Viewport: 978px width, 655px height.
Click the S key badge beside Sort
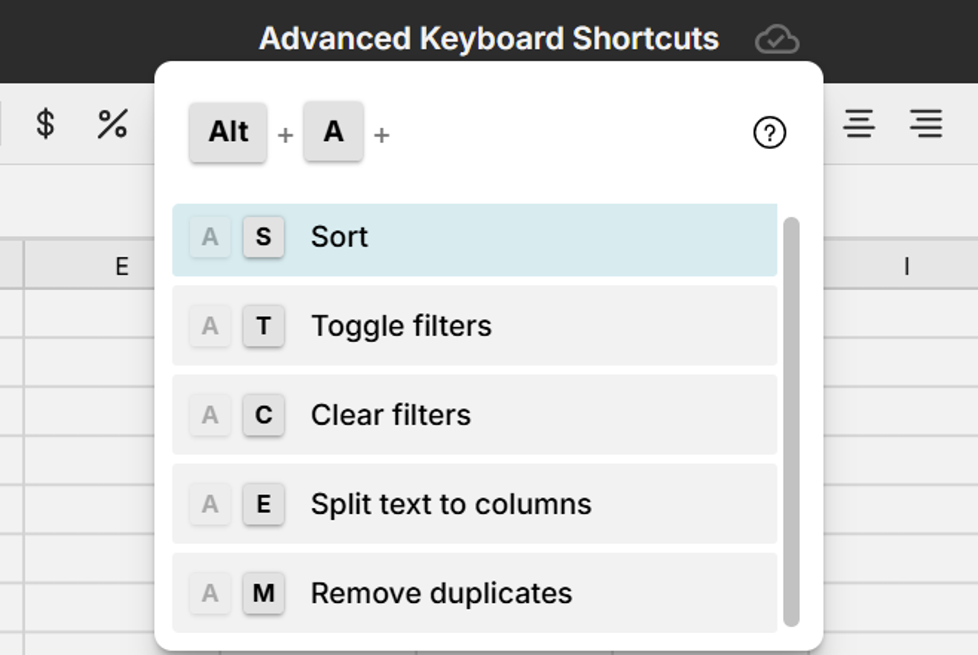pyautogui.click(x=263, y=237)
